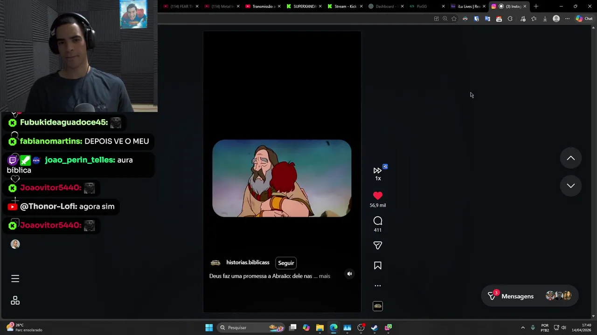Viewport: 597px width, 335px height.
Task: Click the historias.biblicass profile avatar
Action: (215, 263)
